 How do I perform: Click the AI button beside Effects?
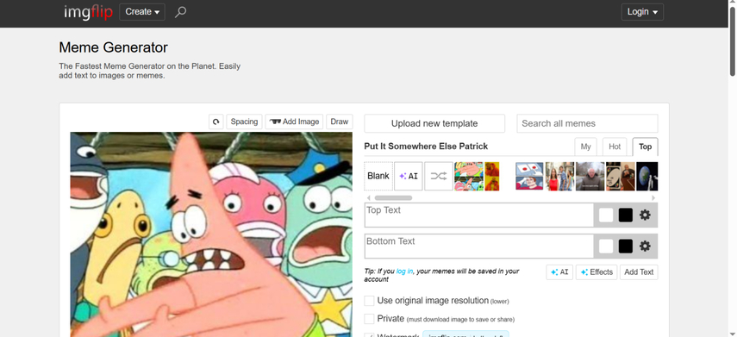559,272
